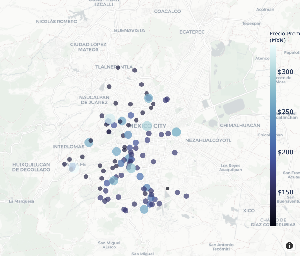Click the $150 tick label on the colorbar
Image resolution: width=300 pixels, height=256 pixels.
click(285, 192)
